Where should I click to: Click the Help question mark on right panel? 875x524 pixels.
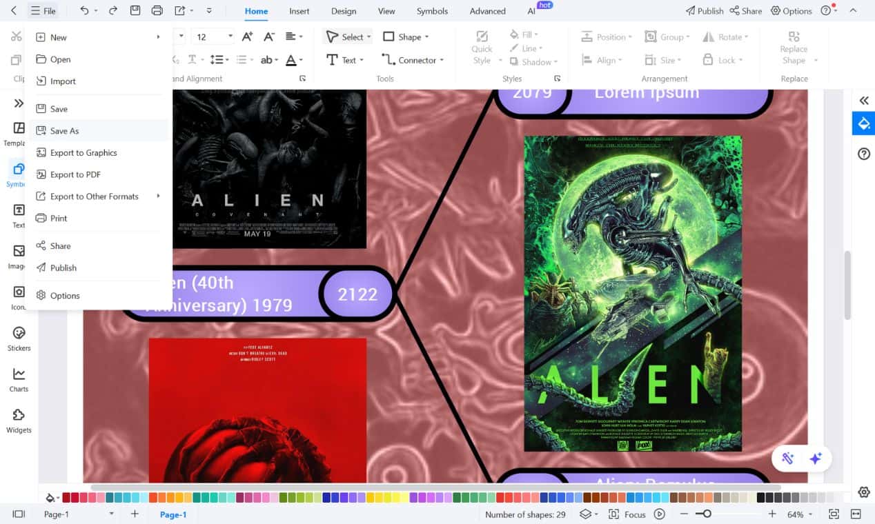tap(863, 154)
